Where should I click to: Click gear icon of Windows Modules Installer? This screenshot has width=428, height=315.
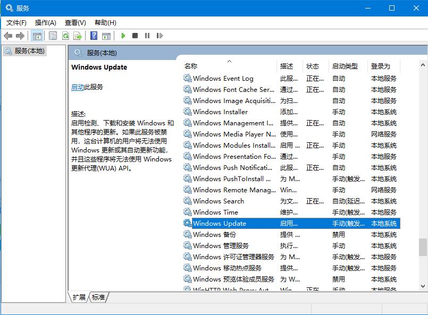click(x=187, y=146)
